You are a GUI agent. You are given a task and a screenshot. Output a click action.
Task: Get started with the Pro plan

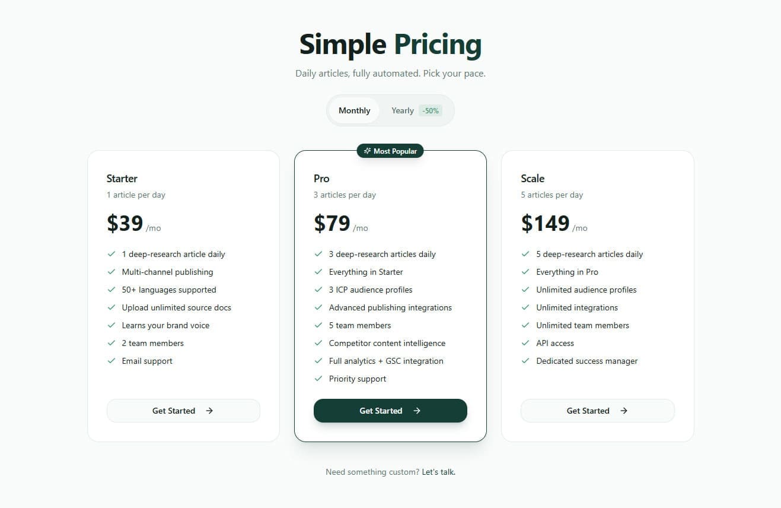(390, 411)
